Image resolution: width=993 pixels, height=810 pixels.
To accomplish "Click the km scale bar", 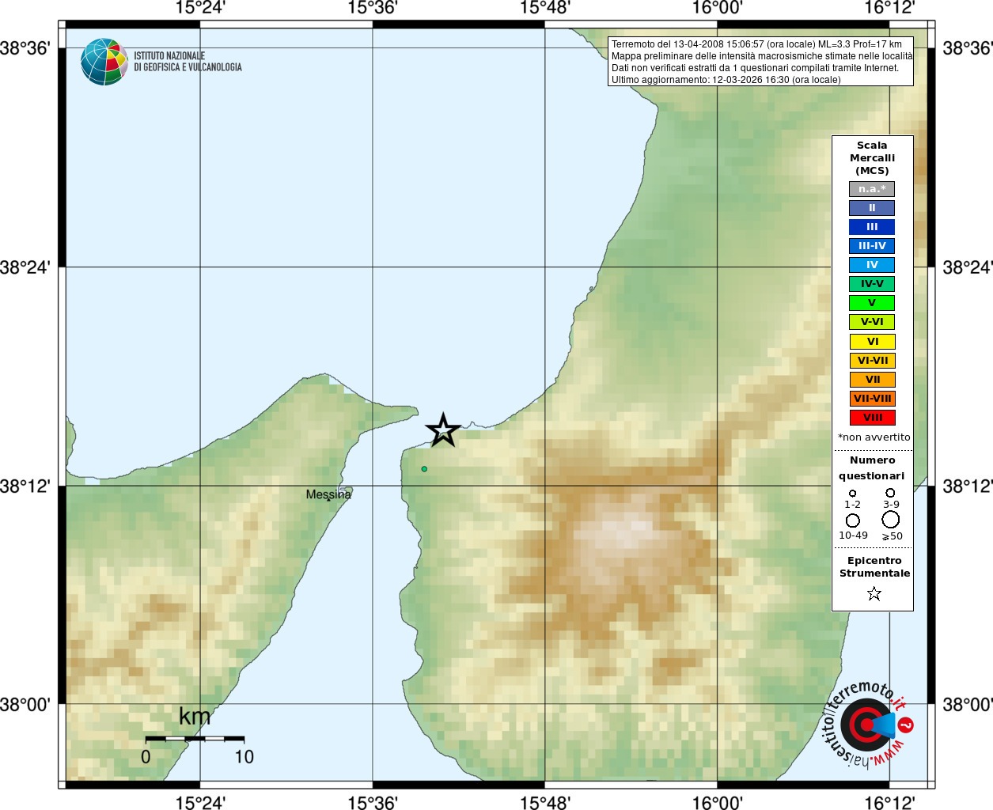I will pyautogui.click(x=195, y=739).
